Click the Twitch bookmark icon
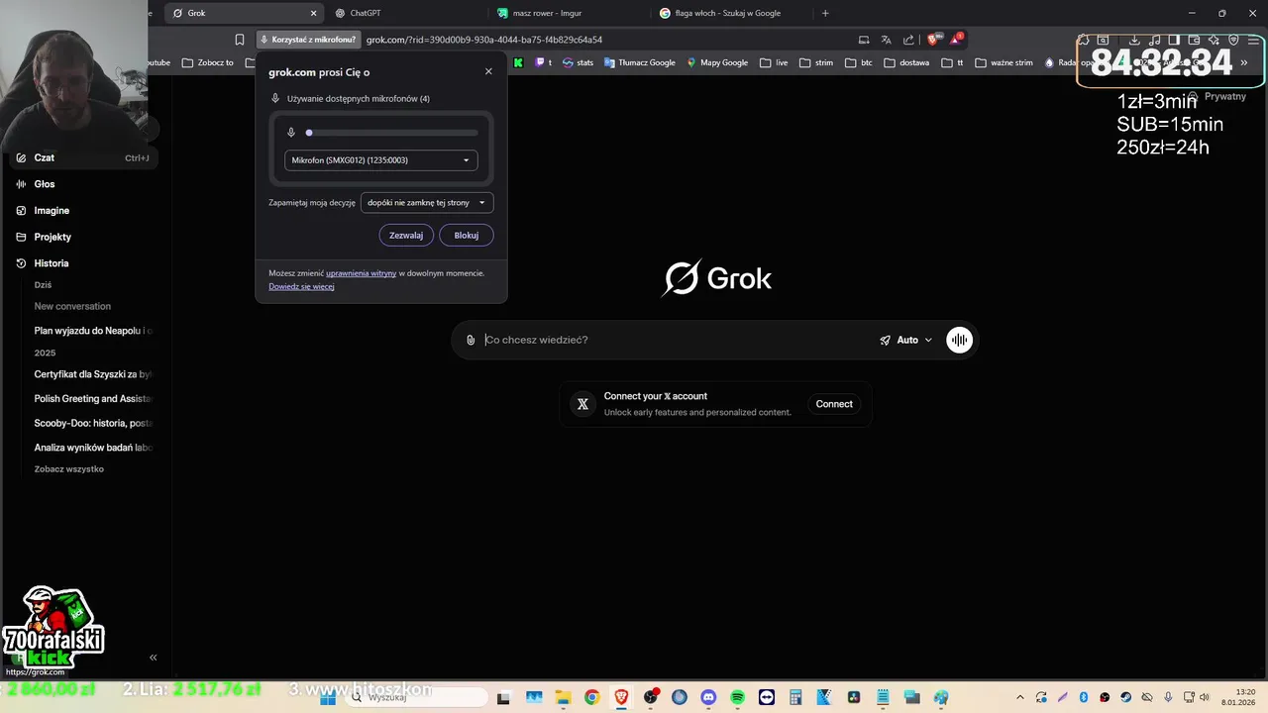1268x713 pixels. click(x=543, y=62)
